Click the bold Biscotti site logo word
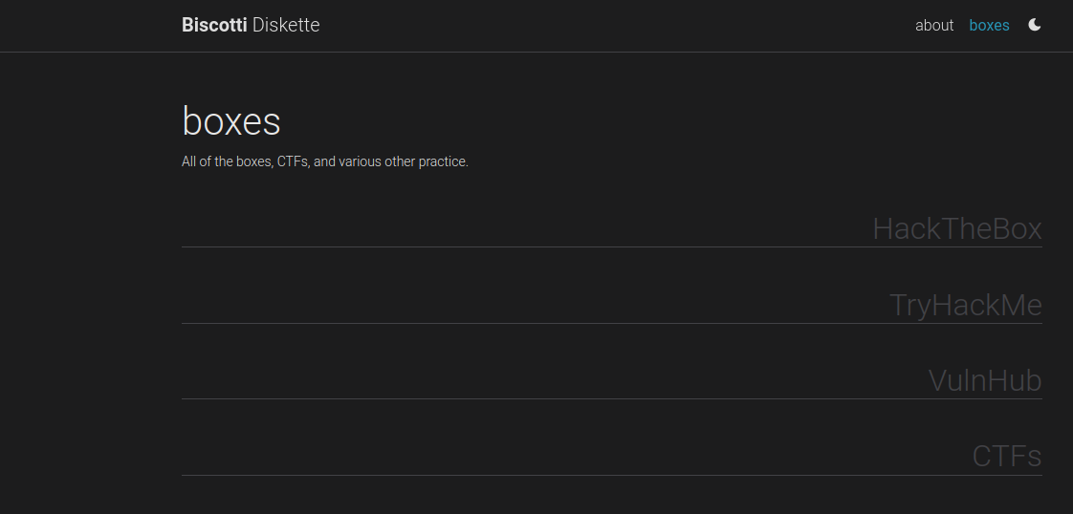This screenshot has height=514, width=1073. [214, 26]
